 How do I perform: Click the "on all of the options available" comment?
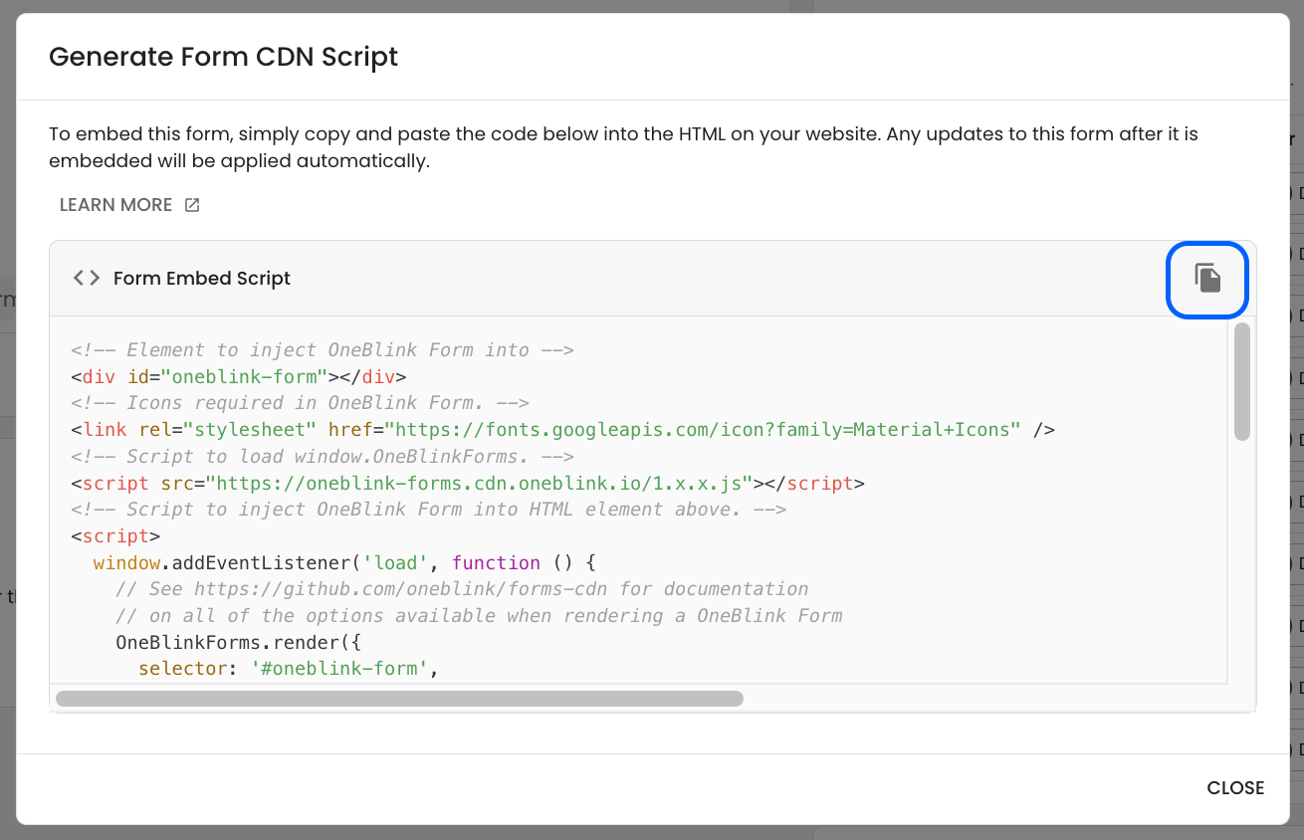(x=479, y=616)
